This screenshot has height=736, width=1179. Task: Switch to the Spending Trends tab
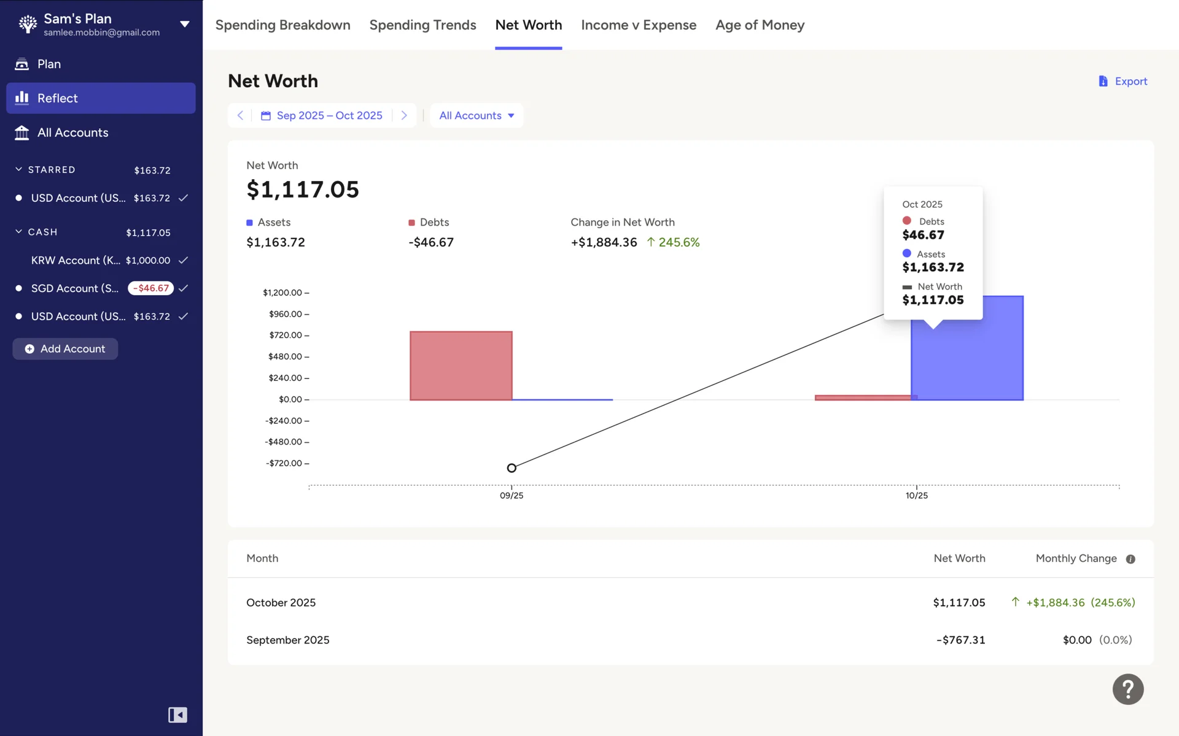[x=422, y=25]
